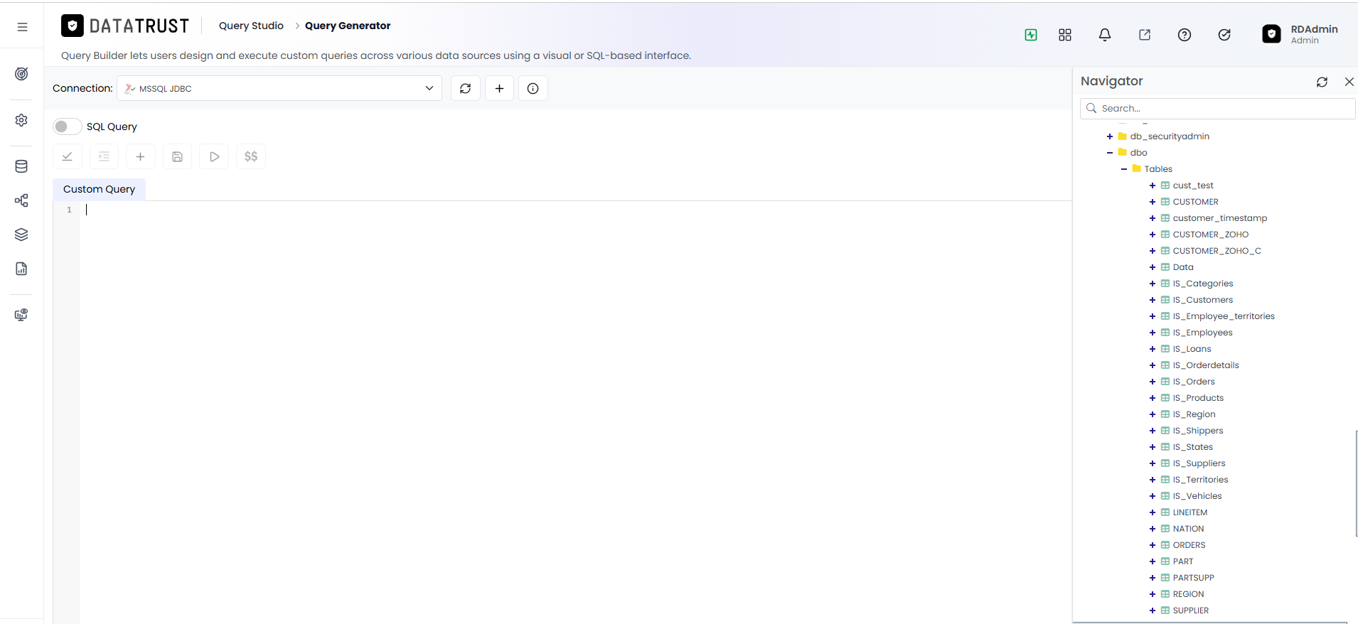Run the query with play icon
This screenshot has height=624, width=1358.
[214, 156]
